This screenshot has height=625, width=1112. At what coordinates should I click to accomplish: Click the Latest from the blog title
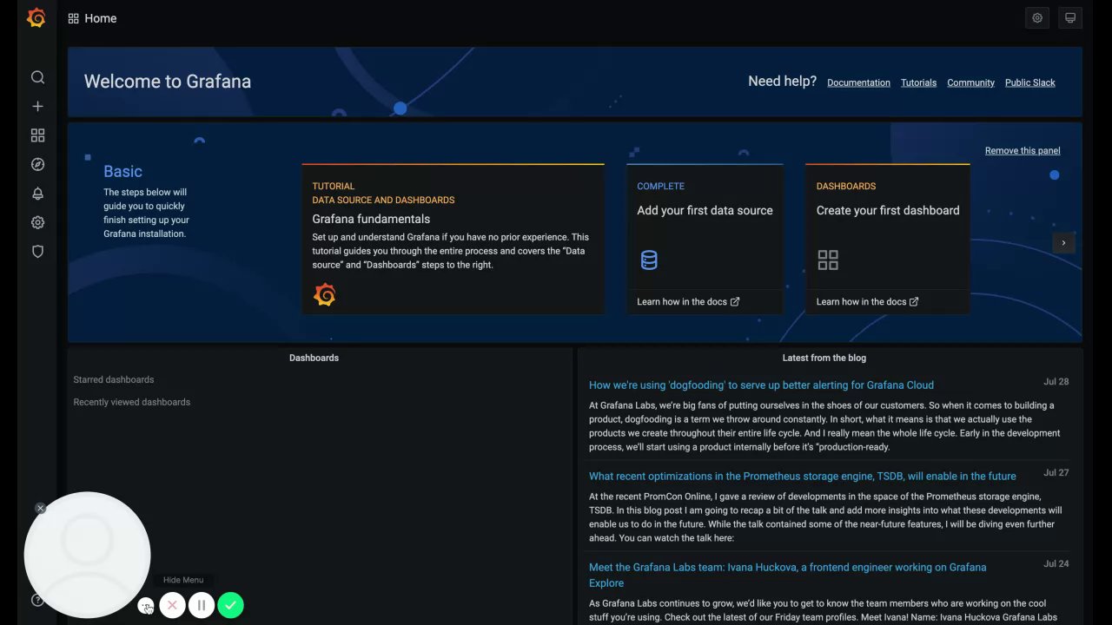click(x=824, y=358)
